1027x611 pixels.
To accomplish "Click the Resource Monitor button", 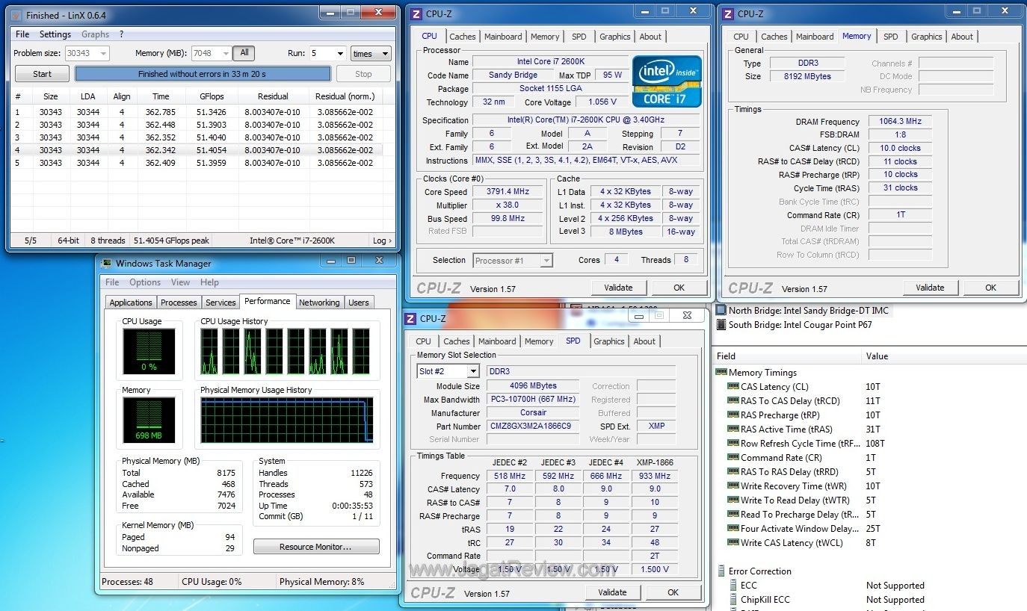I will (315, 547).
